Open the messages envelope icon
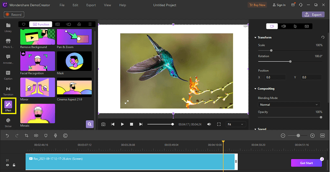The height and width of the screenshot is (172, 335). tap(293, 5)
